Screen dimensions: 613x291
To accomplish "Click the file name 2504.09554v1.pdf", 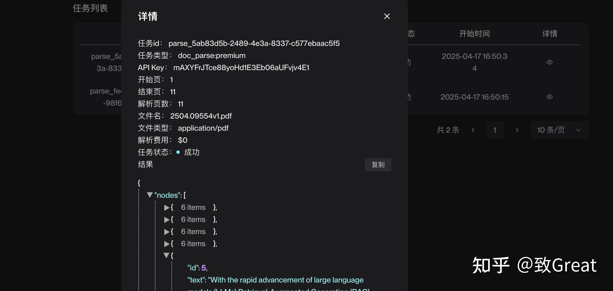I will [x=201, y=116].
